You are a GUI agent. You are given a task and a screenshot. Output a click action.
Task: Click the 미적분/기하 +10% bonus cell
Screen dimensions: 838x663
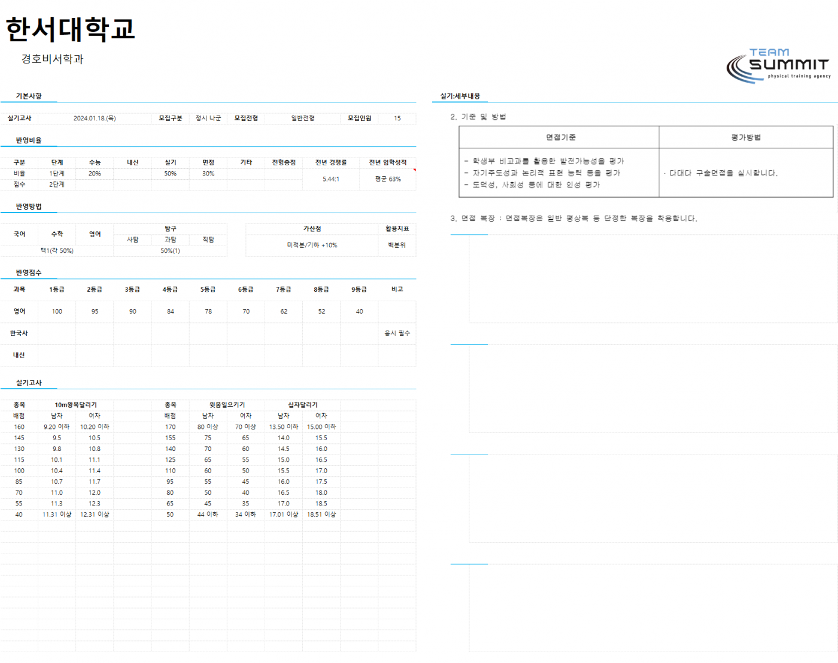click(312, 245)
